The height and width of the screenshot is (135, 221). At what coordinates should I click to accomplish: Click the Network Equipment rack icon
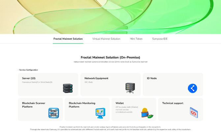point(130,88)
